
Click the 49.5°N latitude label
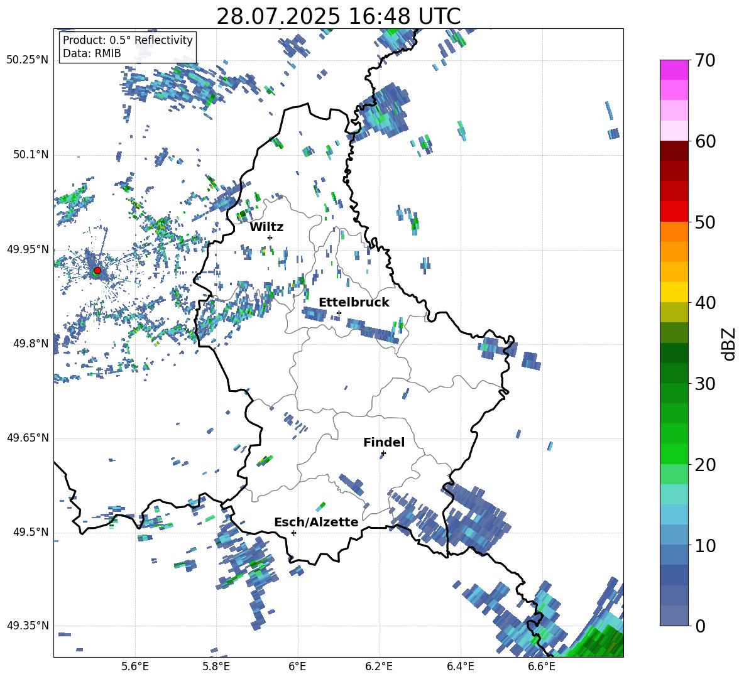pyautogui.click(x=30, y=532)
